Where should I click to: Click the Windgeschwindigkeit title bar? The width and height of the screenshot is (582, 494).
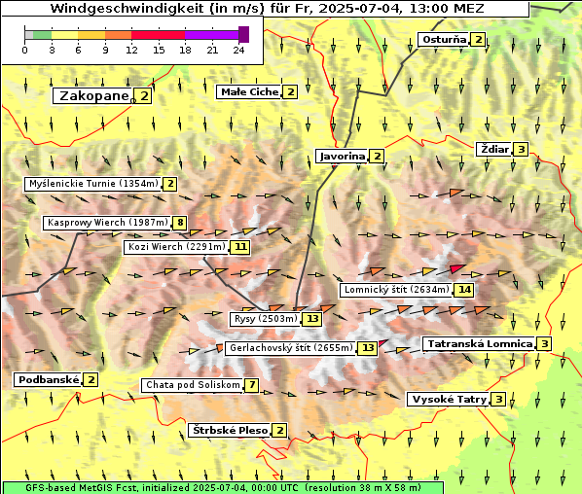point(266,9)
